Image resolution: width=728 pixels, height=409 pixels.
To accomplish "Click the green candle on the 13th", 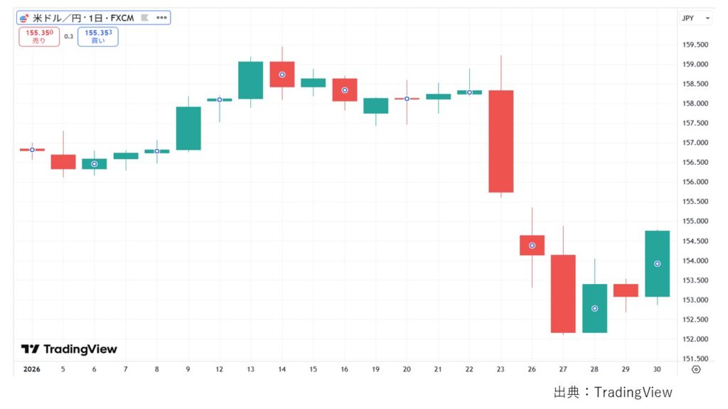I will point(251,80).
